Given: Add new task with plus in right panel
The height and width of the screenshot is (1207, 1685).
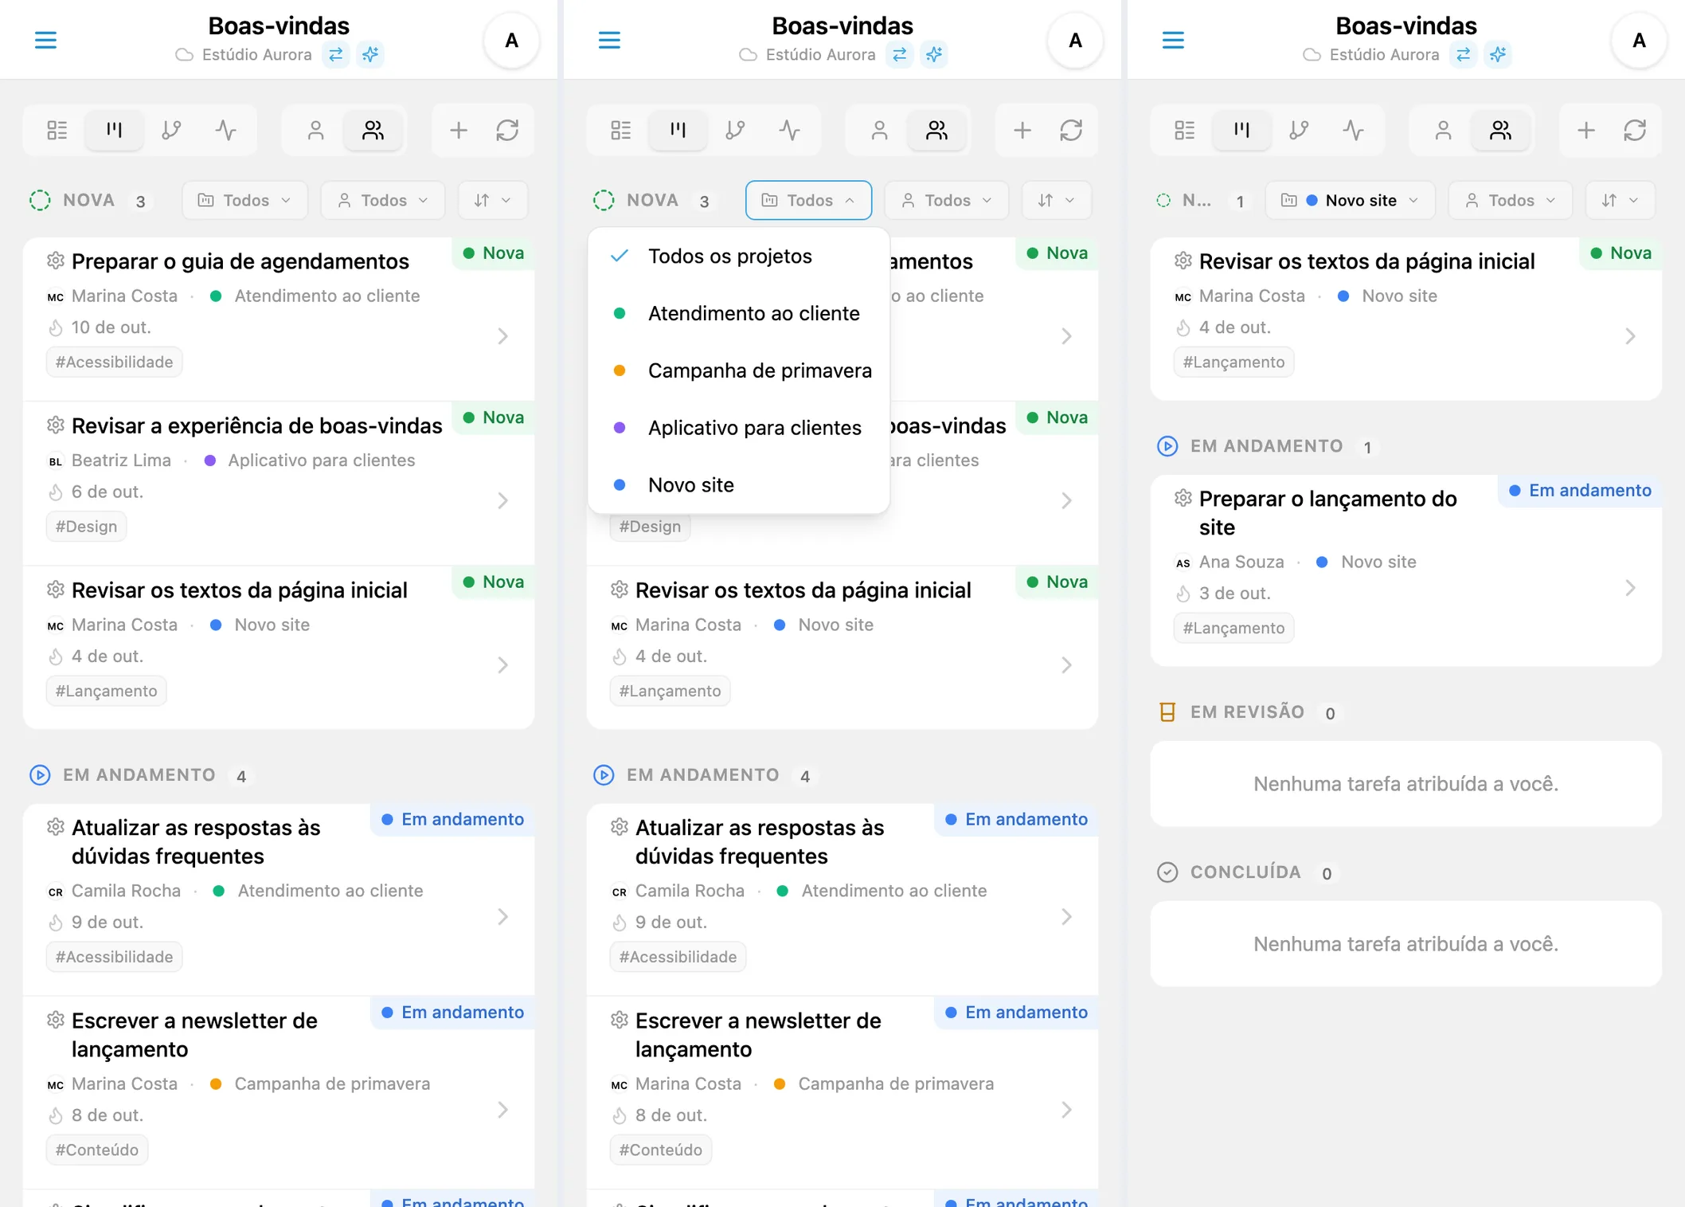Looking at the screenshot, I should (1586, 130).
